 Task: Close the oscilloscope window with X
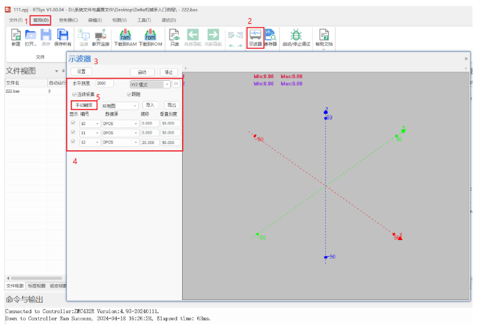[465, 58]
